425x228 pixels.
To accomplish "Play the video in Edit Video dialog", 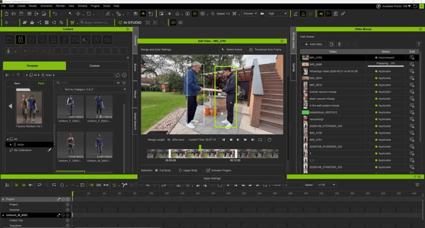I will [x=238, y=140].
